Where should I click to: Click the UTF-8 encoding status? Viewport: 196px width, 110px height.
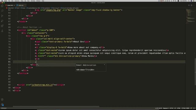pyautogui.click(x=171, y=108)
